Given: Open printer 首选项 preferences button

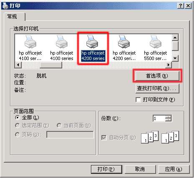Looking at the screenshot, I should click(157, 76).
